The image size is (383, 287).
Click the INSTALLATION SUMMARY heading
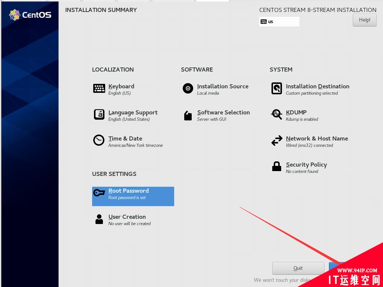[101, 10]
